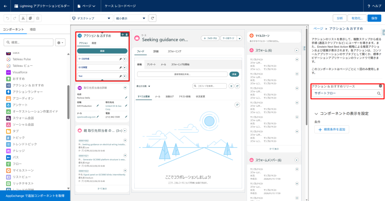Click the gear settings icon beside component search
Screen dimensions: 385x201
coord(60,42)
